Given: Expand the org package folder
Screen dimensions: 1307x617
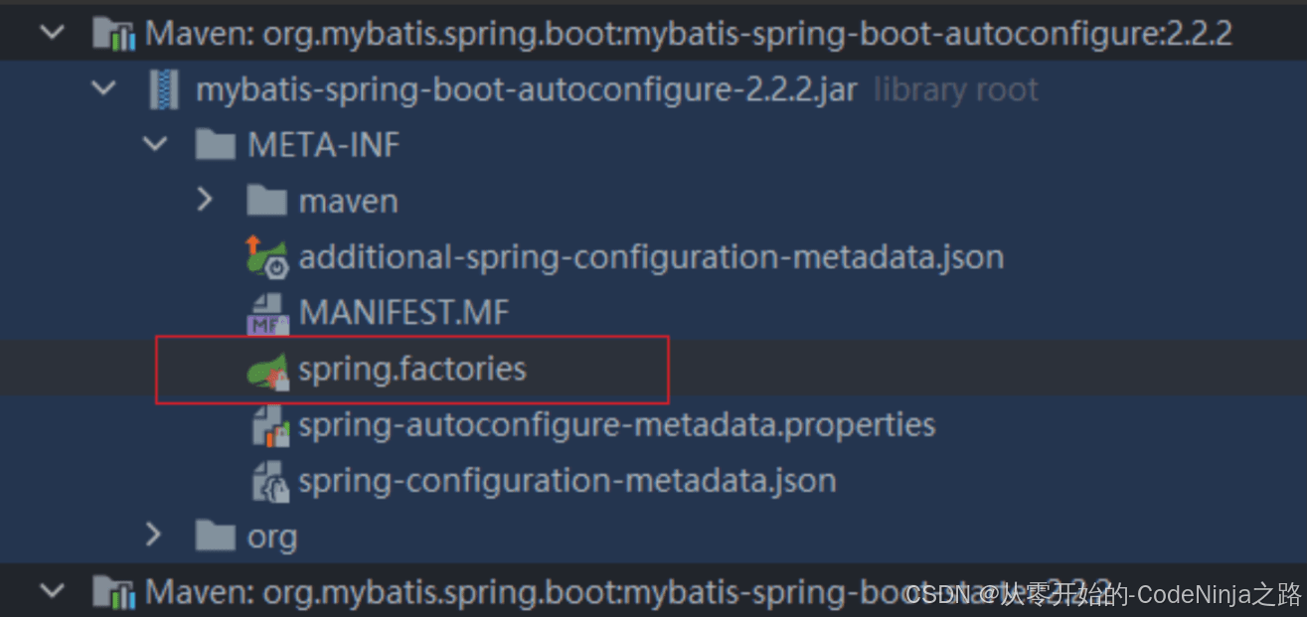Looking at the screenshot, I should 153,537.
